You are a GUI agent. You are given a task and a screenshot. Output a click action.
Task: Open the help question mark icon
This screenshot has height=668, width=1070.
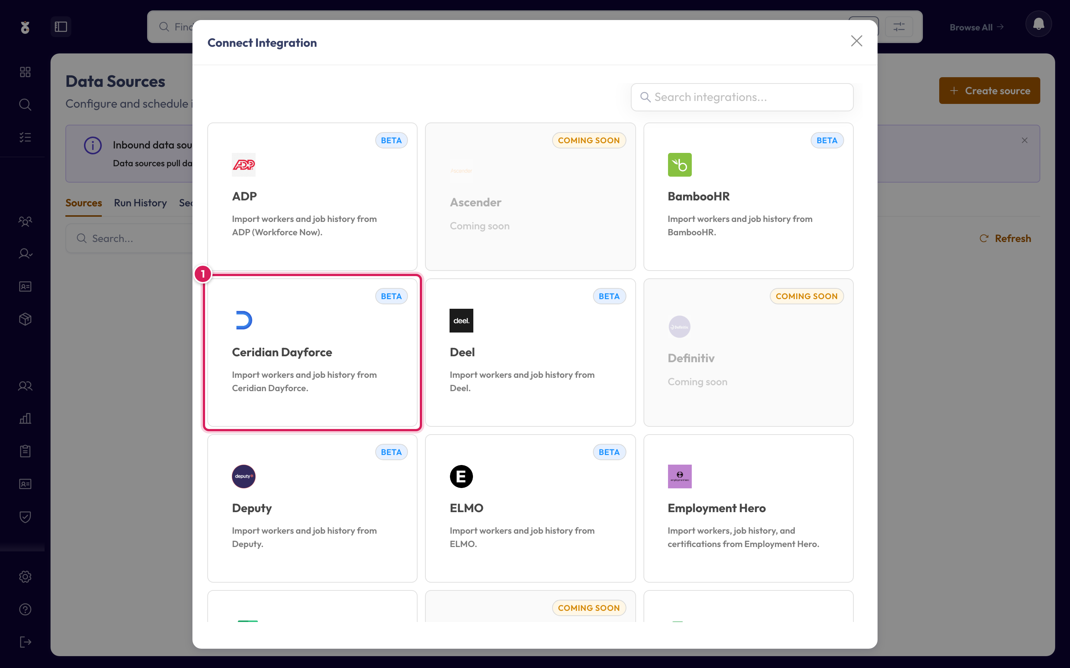(25, 609)
